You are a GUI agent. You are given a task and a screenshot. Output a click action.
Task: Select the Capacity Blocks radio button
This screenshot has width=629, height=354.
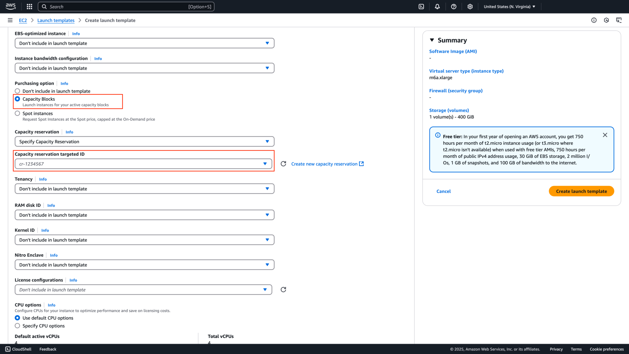tap(17, 99)
